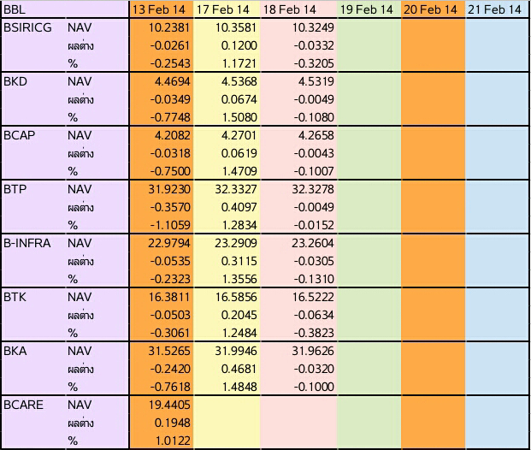Click the 20 Feb 14 column header
This screenshot has height=450, width=531.
[x=434, y=9]
